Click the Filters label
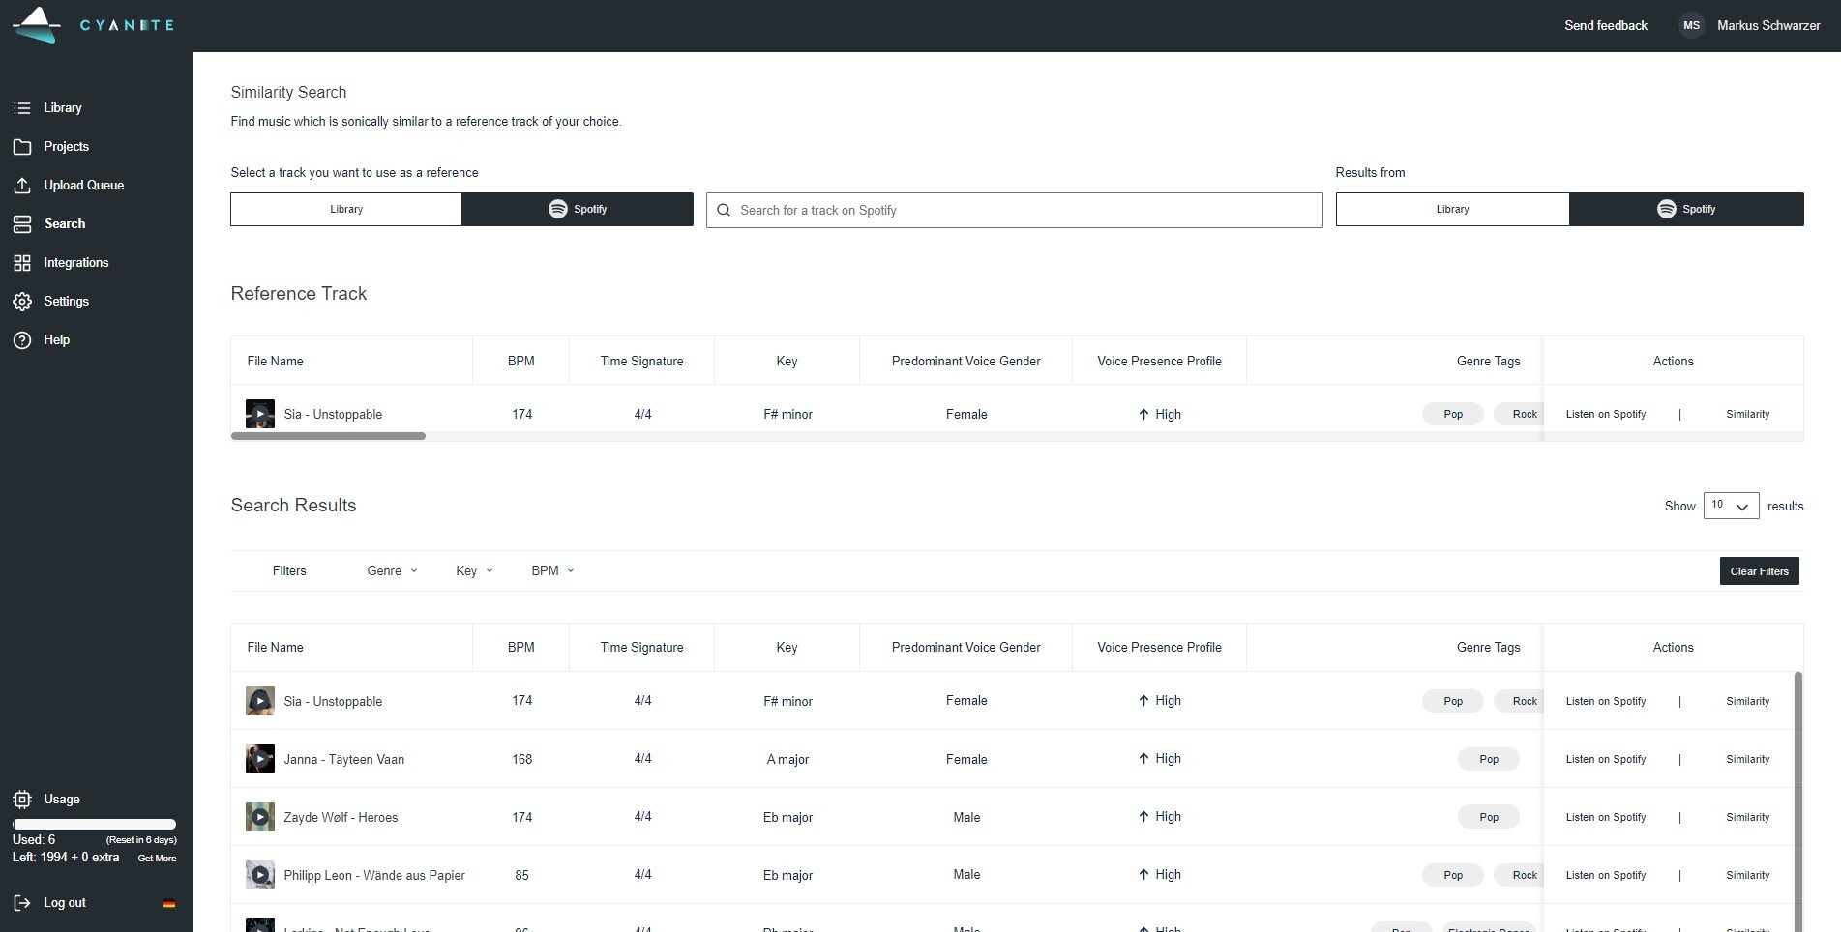The image size is (1841, 932). [289, 571]
